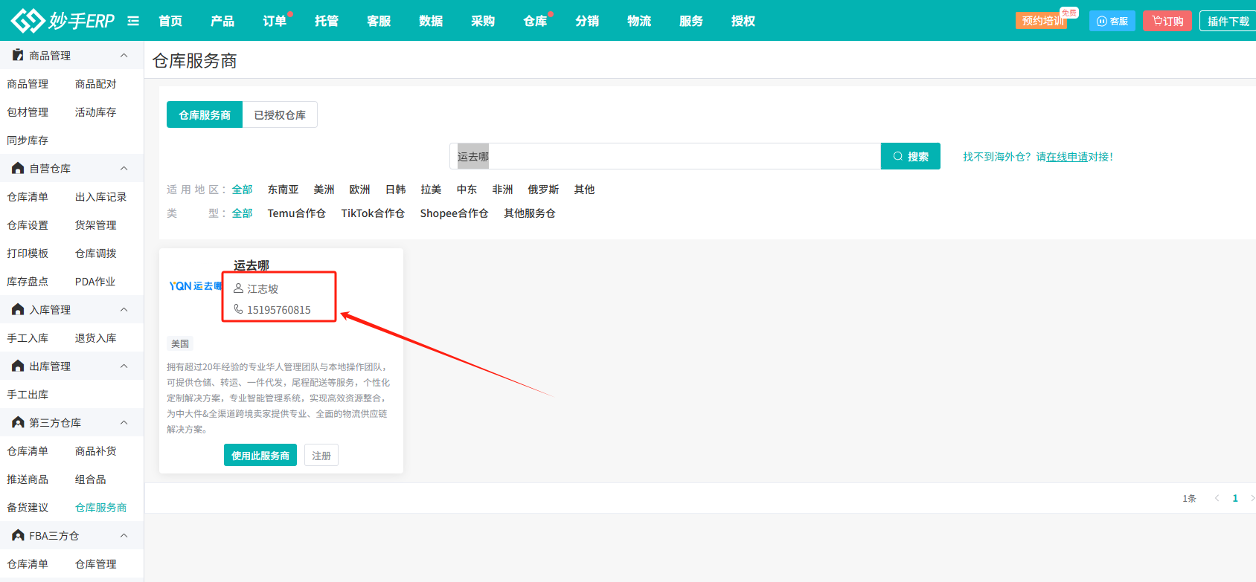Open the 采购 top menu

click(483, 21)
